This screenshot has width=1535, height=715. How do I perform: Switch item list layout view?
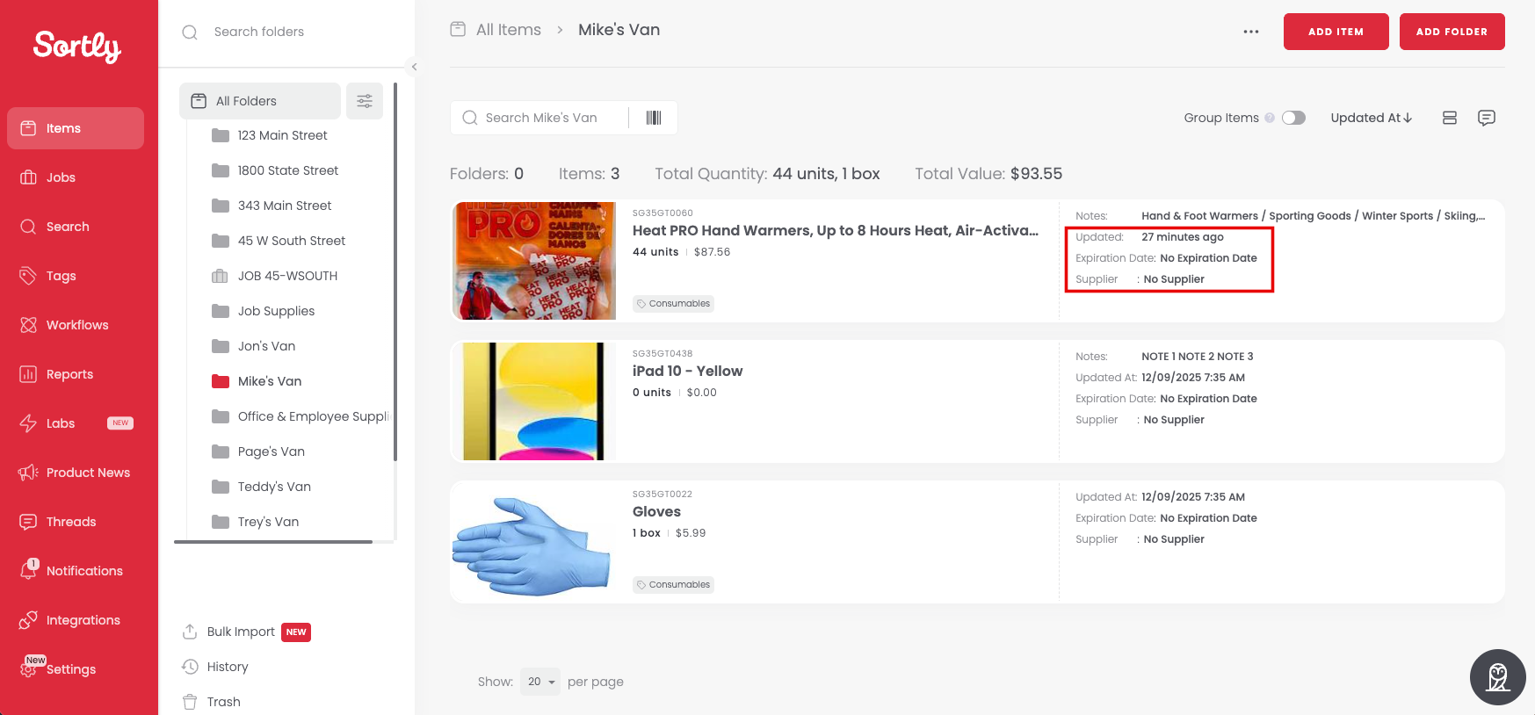coord(1450,118)
